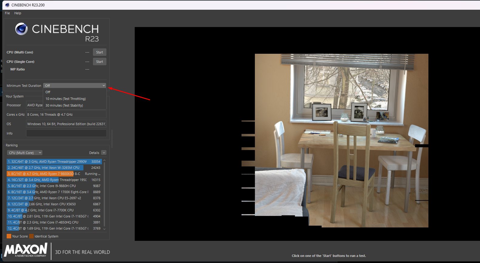Click the Cinebench title bar app icon
The height and width of the screenshot is (263, 480).
point(7,5)
